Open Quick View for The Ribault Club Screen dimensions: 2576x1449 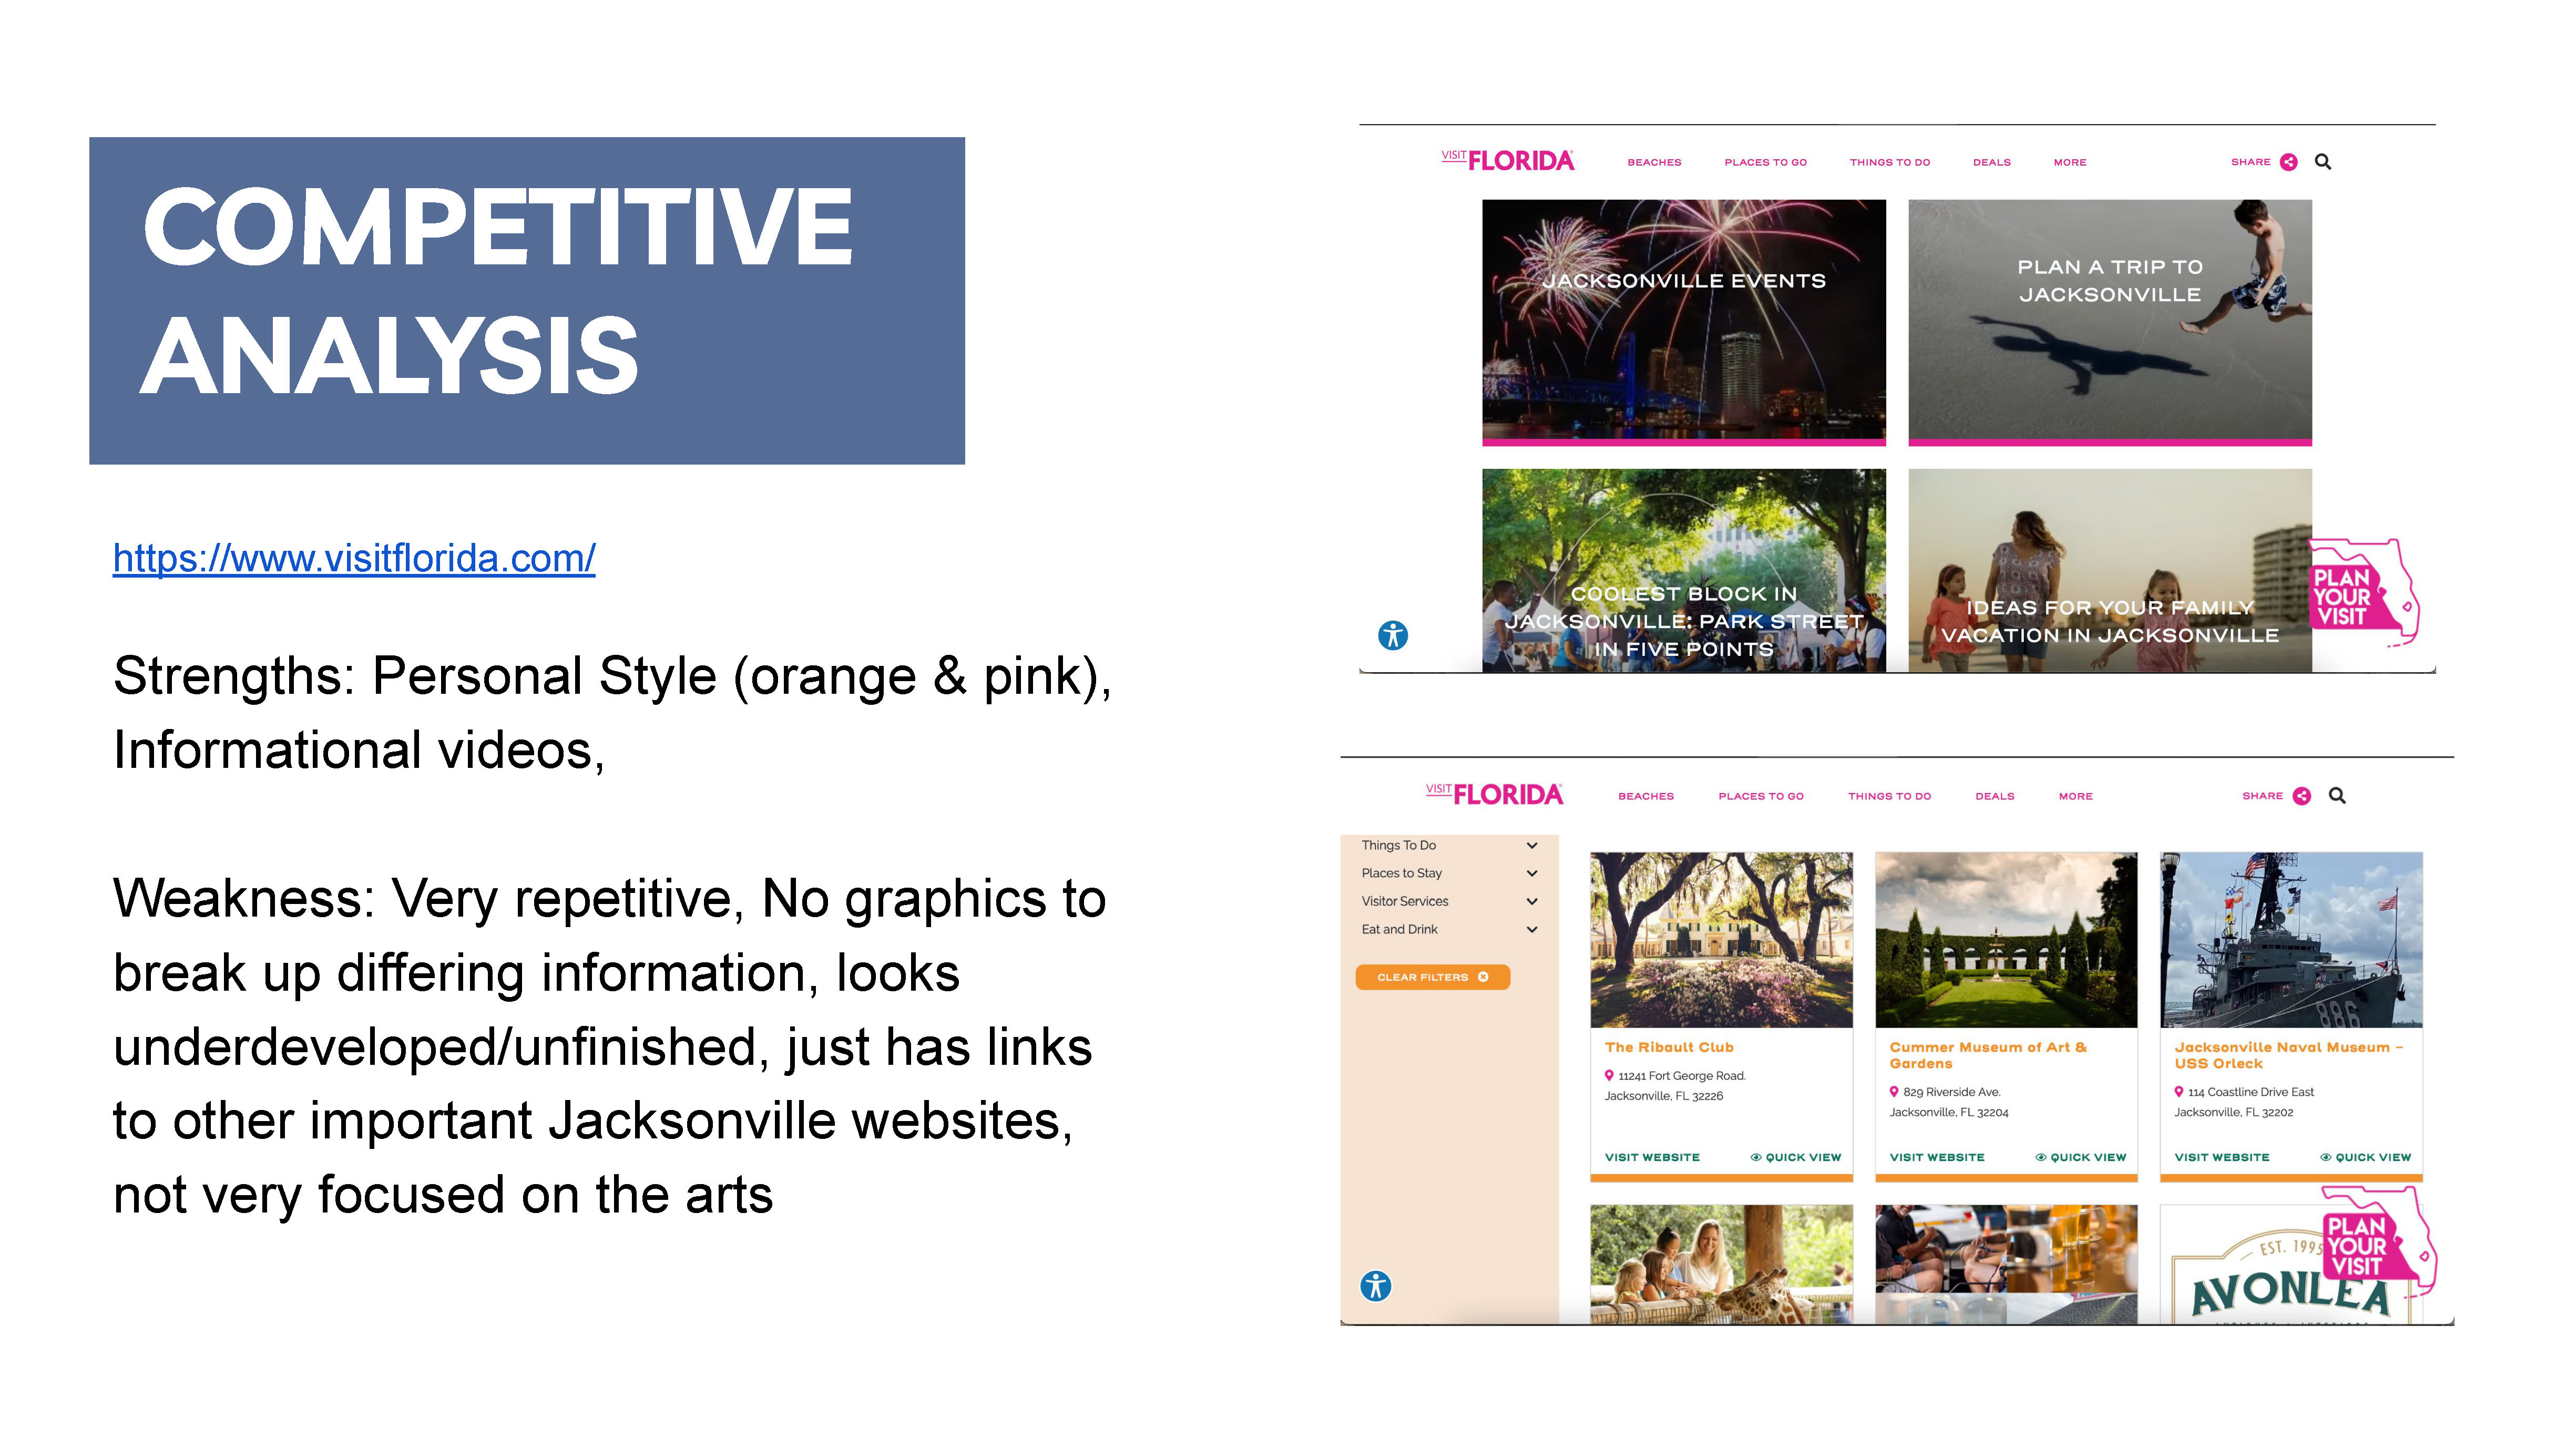[1795, 1157]
